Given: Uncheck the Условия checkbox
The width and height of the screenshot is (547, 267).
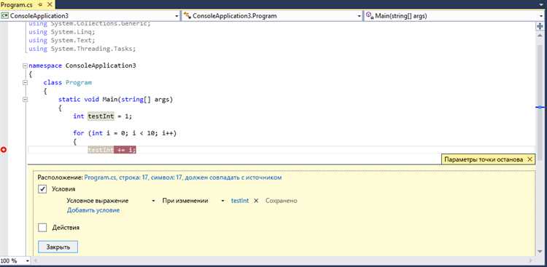Looking at the screenshot, I should tap(42, 189).
